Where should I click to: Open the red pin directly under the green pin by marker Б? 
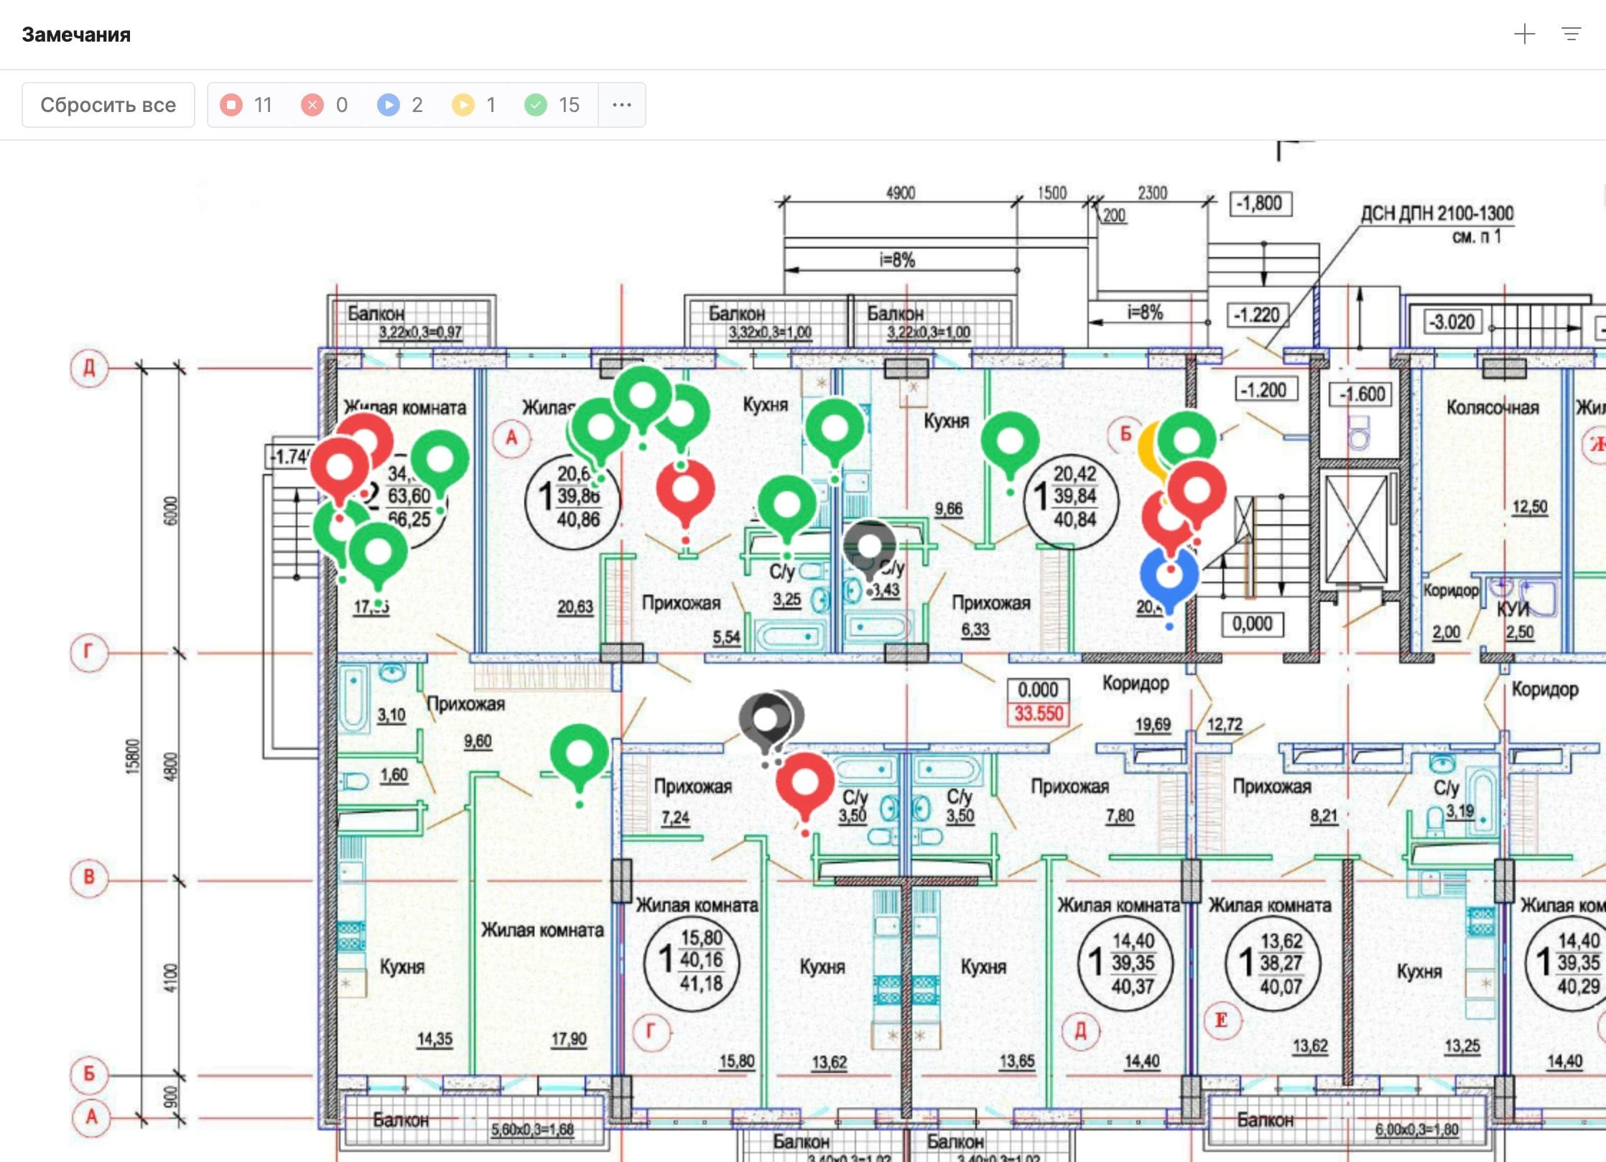click(1197, 491)
